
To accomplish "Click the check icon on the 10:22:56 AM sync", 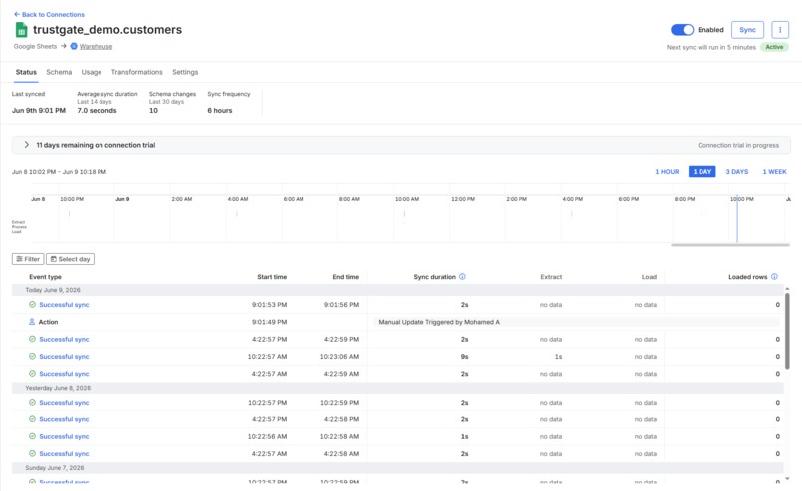I will 32,437.
